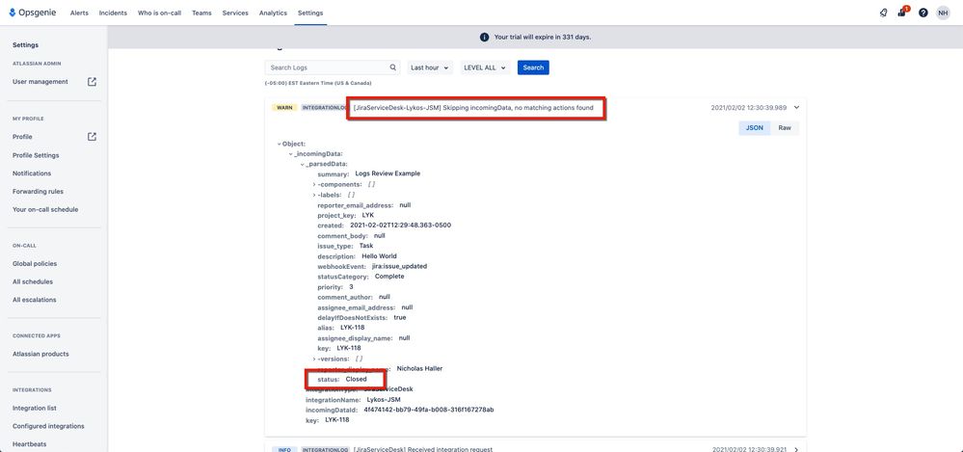Click webhookEvent value jira:issue_updated

point(399,267)
